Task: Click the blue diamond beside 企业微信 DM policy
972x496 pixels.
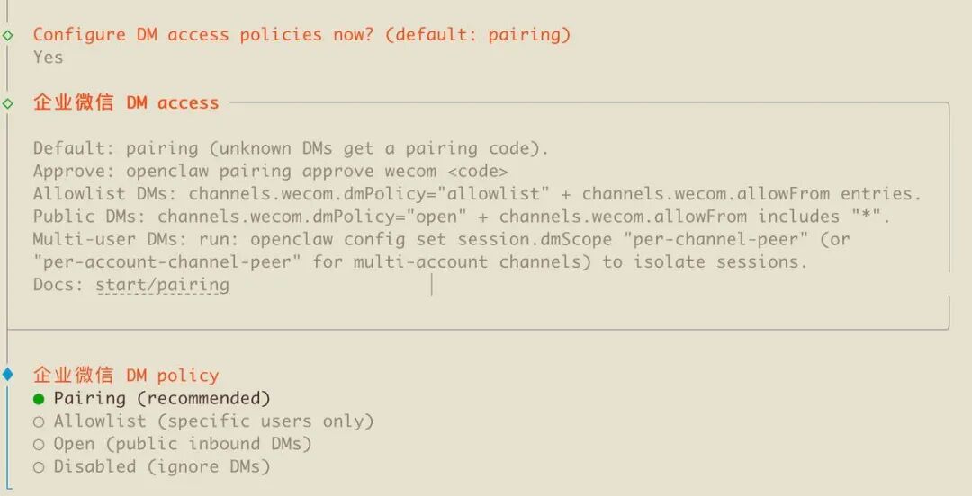Action: click(x=8, y=374)
